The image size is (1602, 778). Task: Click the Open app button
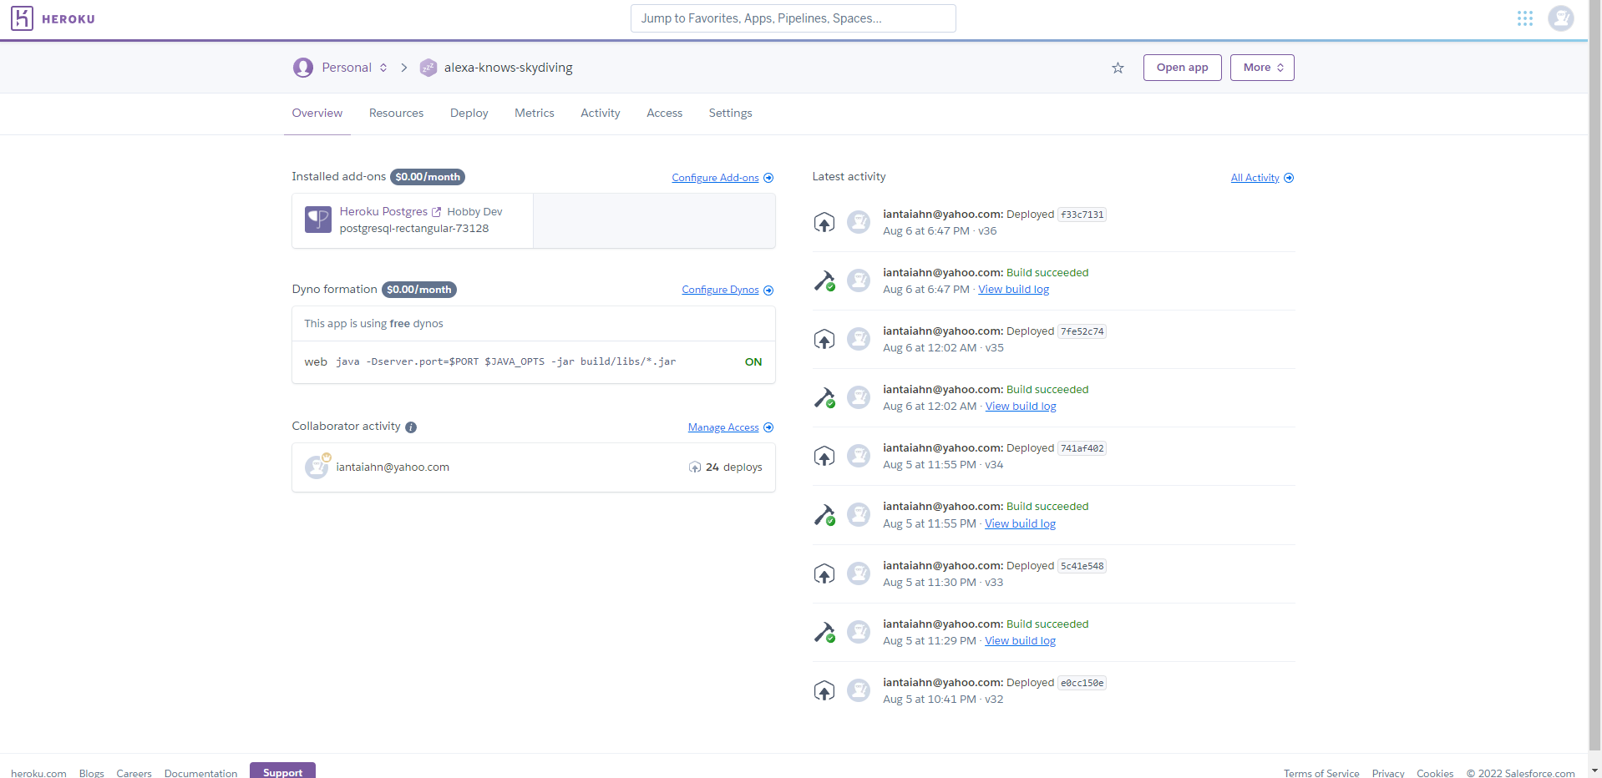(x=1182, y=68)
